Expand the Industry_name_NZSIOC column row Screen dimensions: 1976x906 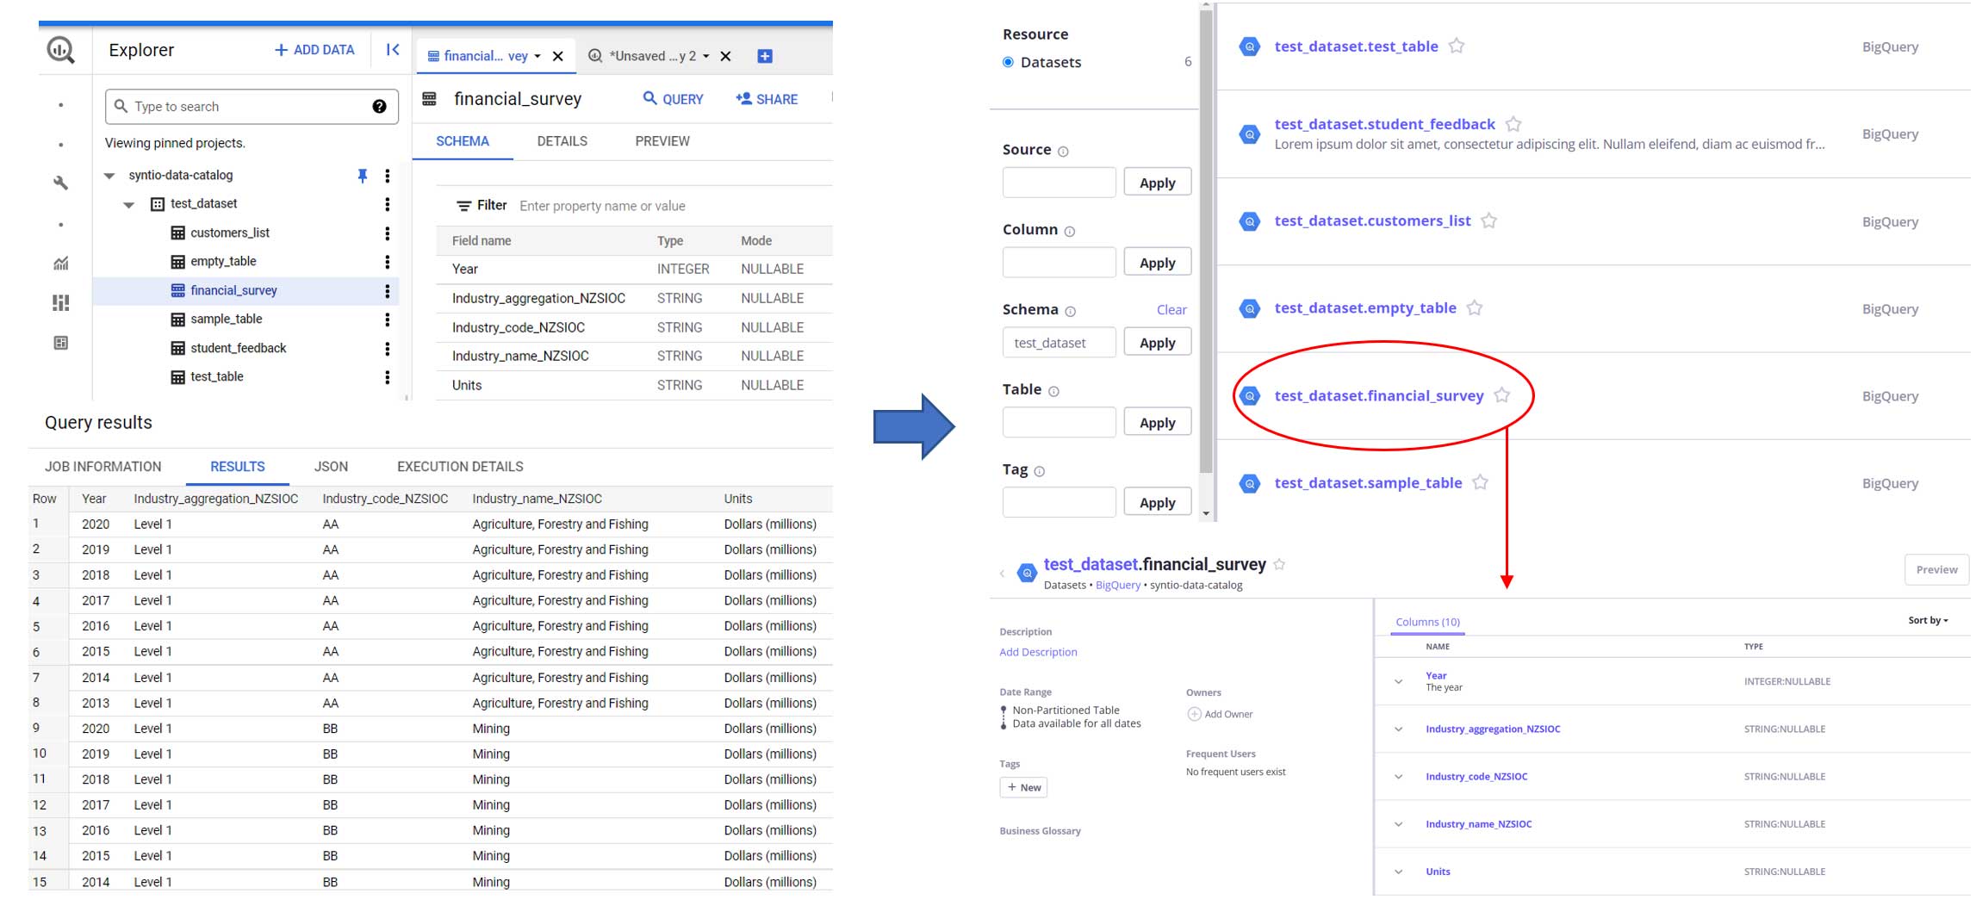[x=1399, y=824]
